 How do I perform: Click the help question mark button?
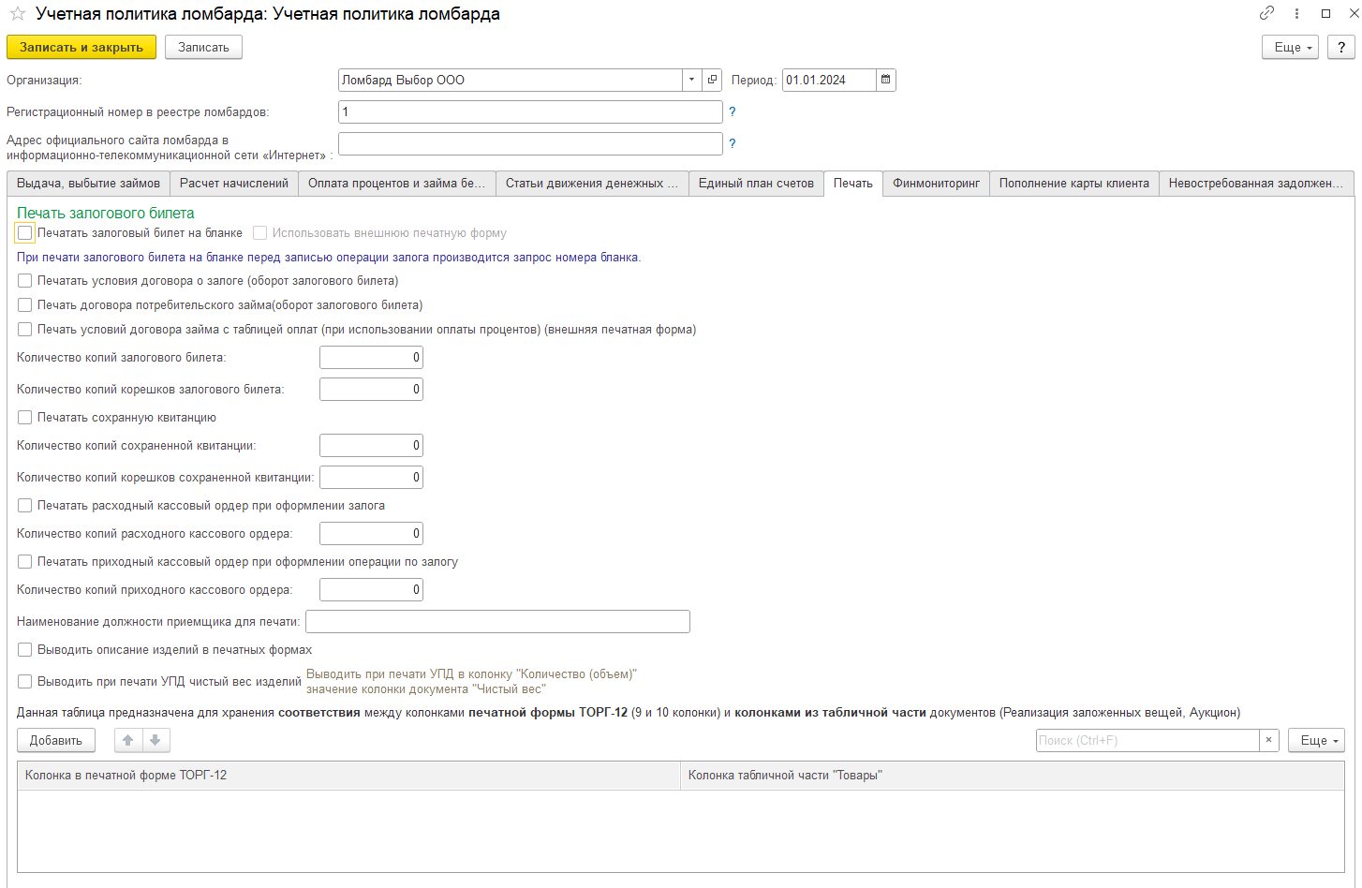pyautogui.click(x=1341, y=47)
